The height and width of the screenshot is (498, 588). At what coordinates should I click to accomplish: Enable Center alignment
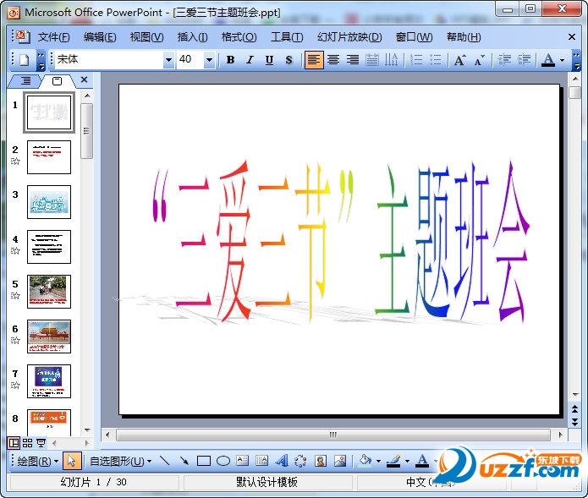[x=333, y=59]
